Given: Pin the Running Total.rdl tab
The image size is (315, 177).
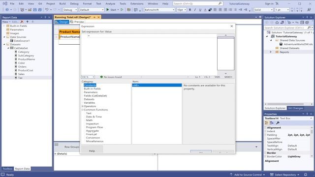Looking at the screenshot, I should (94, 17).
